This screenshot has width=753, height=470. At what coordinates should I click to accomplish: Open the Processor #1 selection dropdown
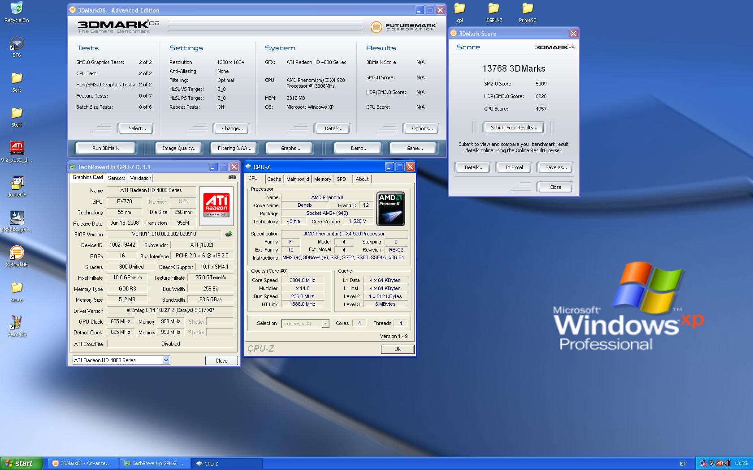coord(325,323)
